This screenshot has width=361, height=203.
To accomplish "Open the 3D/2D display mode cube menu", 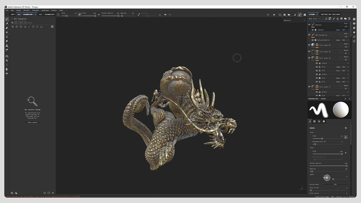I will click(285, 15).
